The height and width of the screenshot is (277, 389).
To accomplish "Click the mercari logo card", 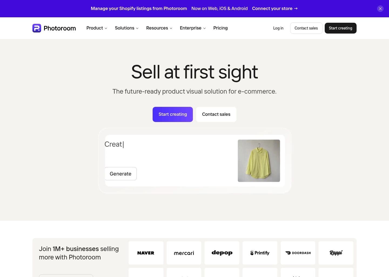I will click(x=184, y=253).
